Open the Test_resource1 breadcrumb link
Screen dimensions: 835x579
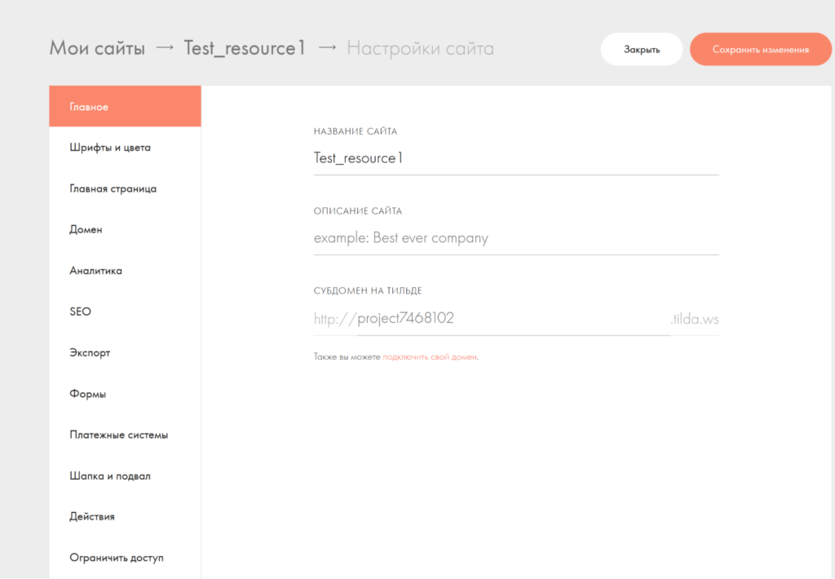click(245, 48)
